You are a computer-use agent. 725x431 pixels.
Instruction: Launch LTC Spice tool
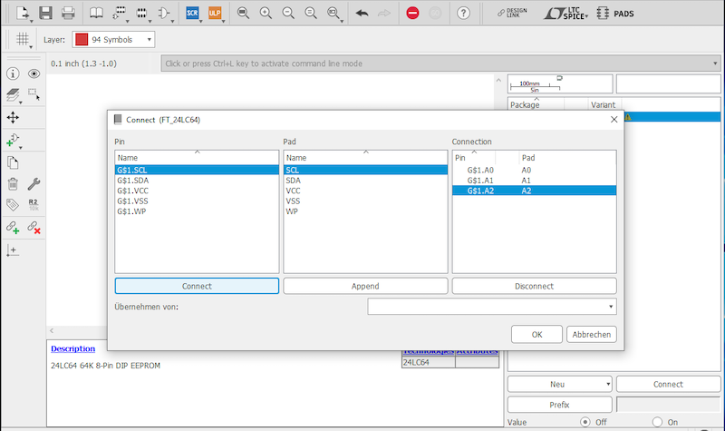565,14
